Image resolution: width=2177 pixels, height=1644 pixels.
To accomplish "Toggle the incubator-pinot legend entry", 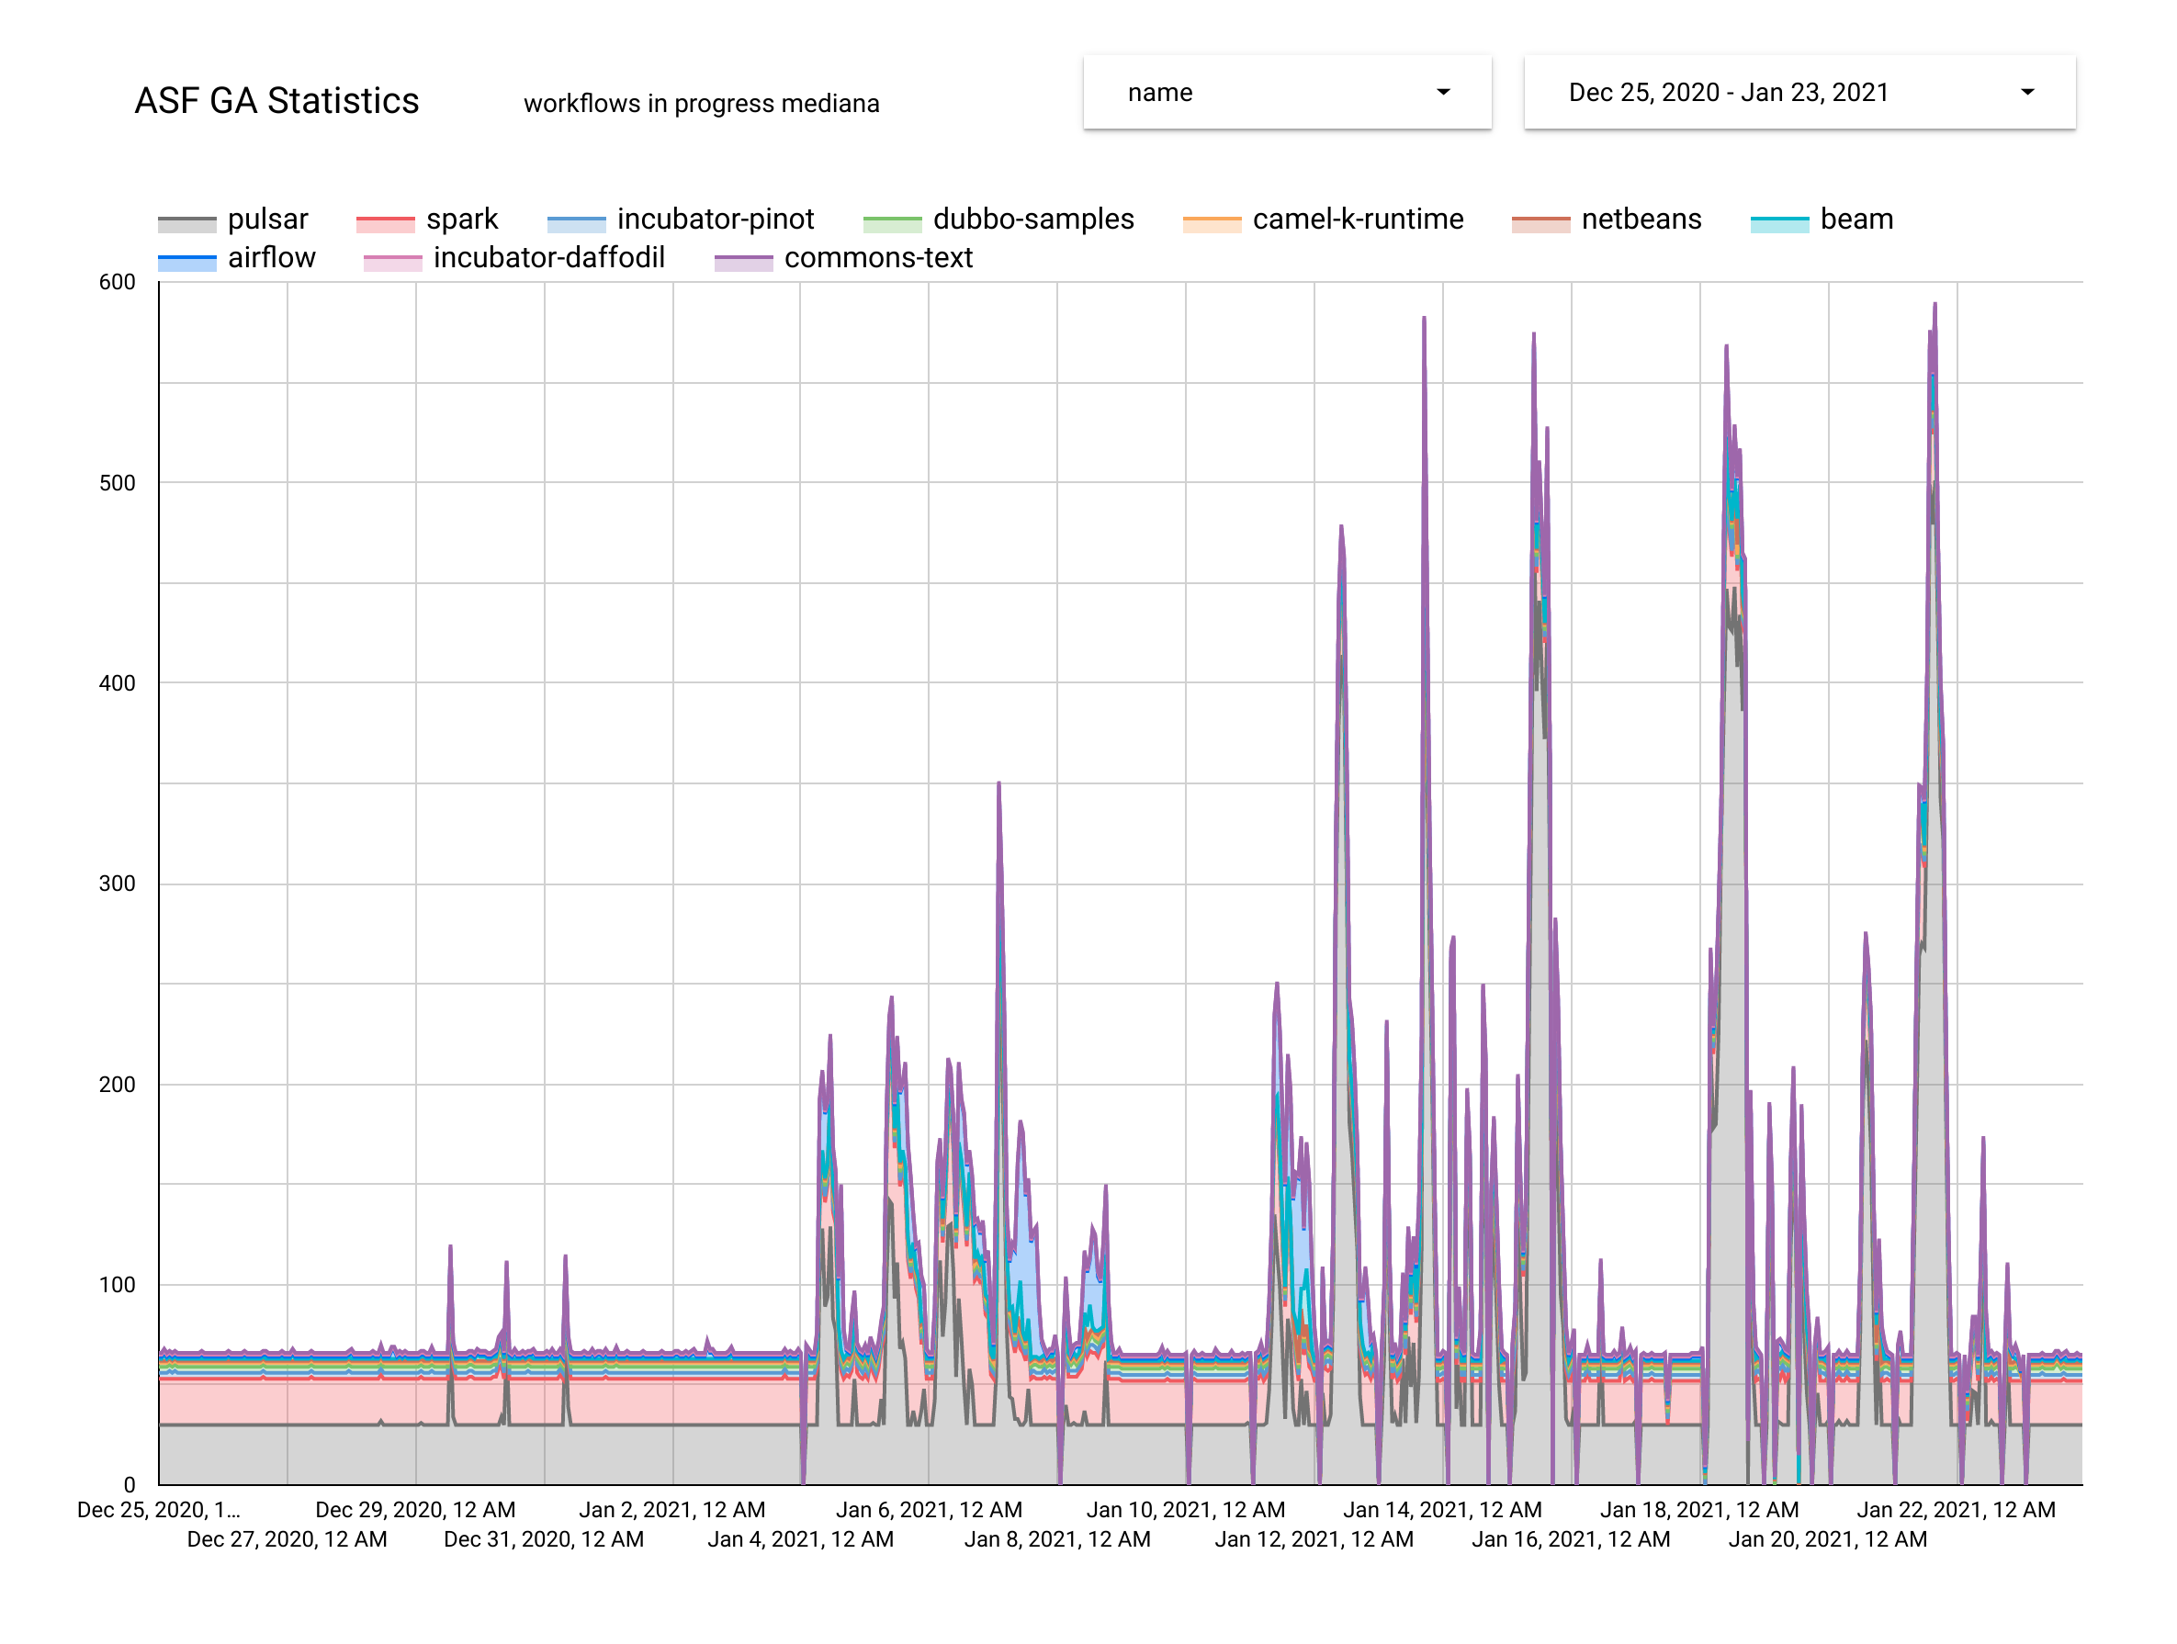I will [715, 220].
